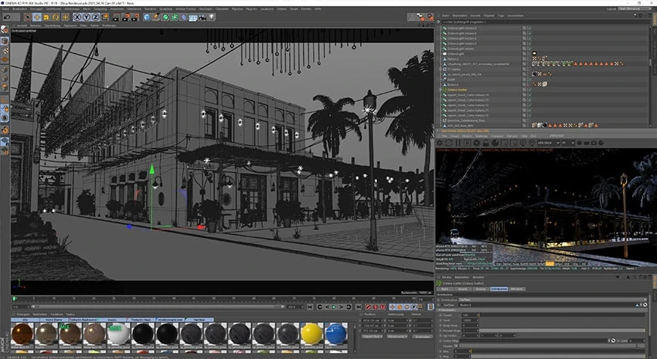
Task: Activate the Rotate tool icon
Action: (56, 17)
